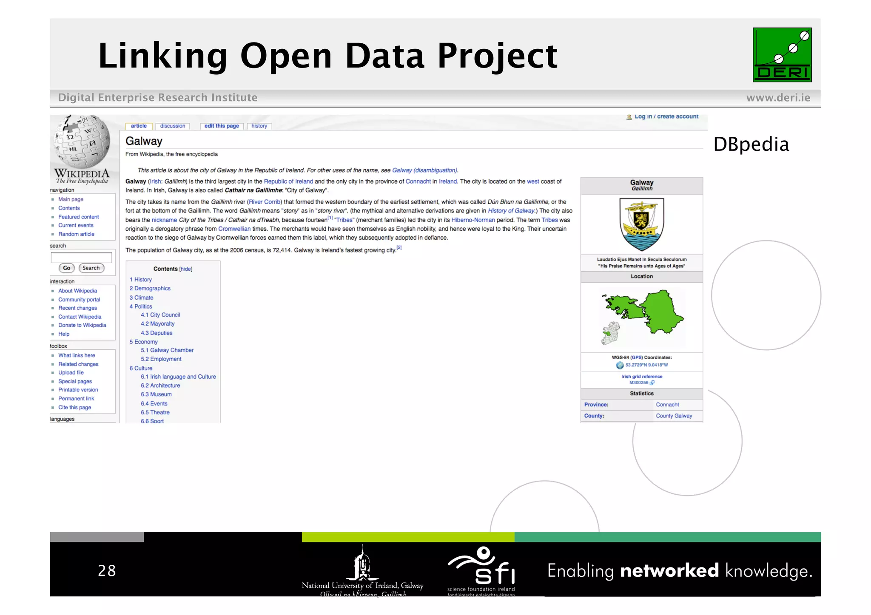
Task: Open Current events link
Action: coord(76,225)
